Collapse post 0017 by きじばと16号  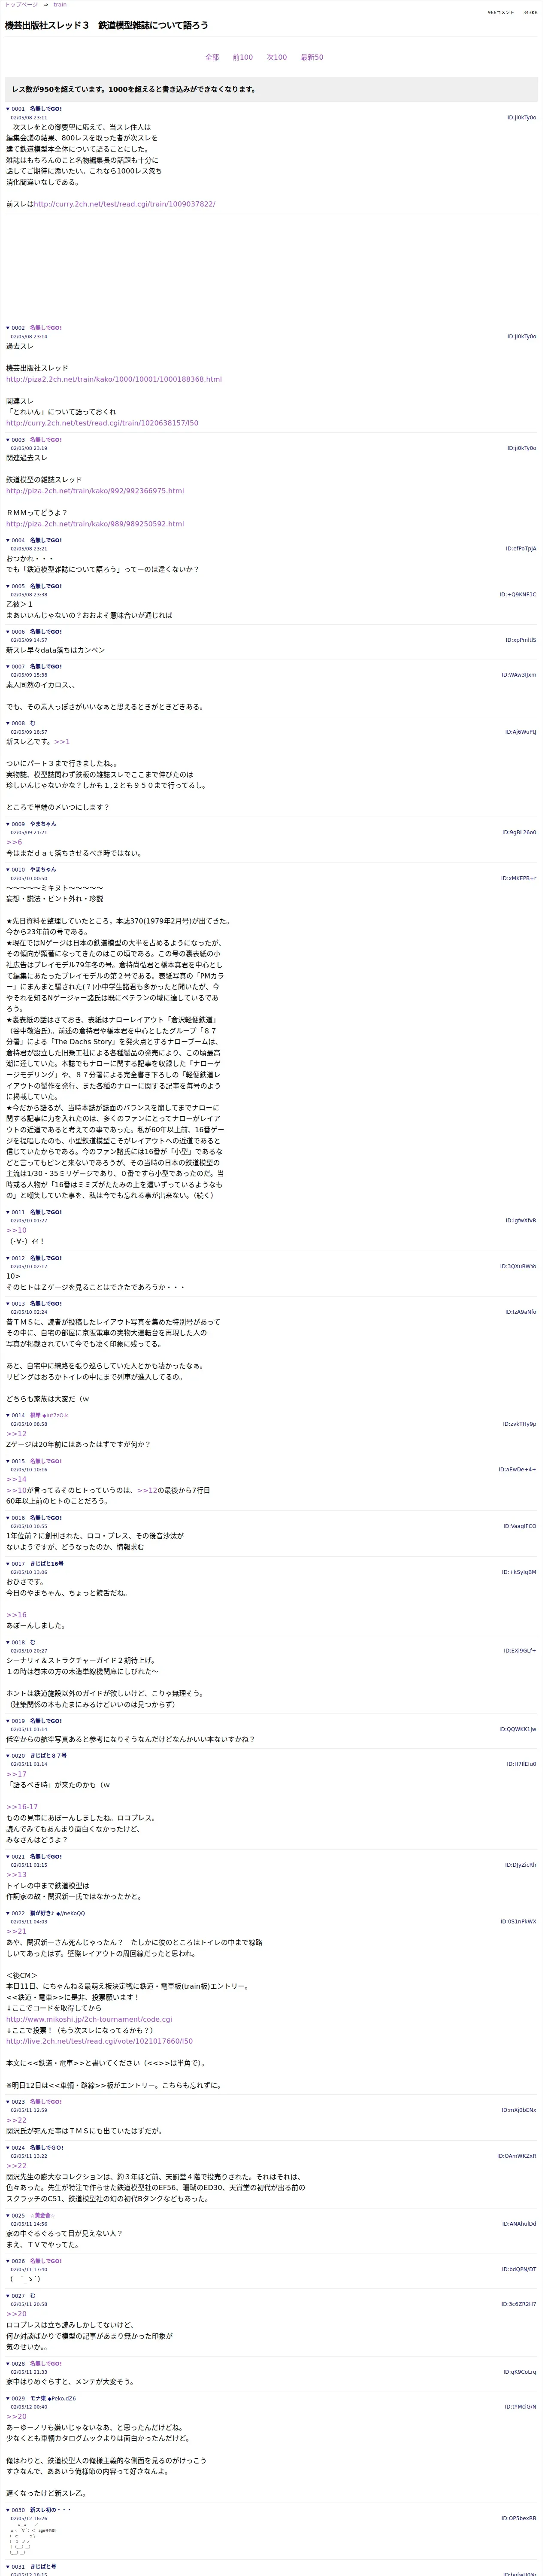coord(8,1564)
